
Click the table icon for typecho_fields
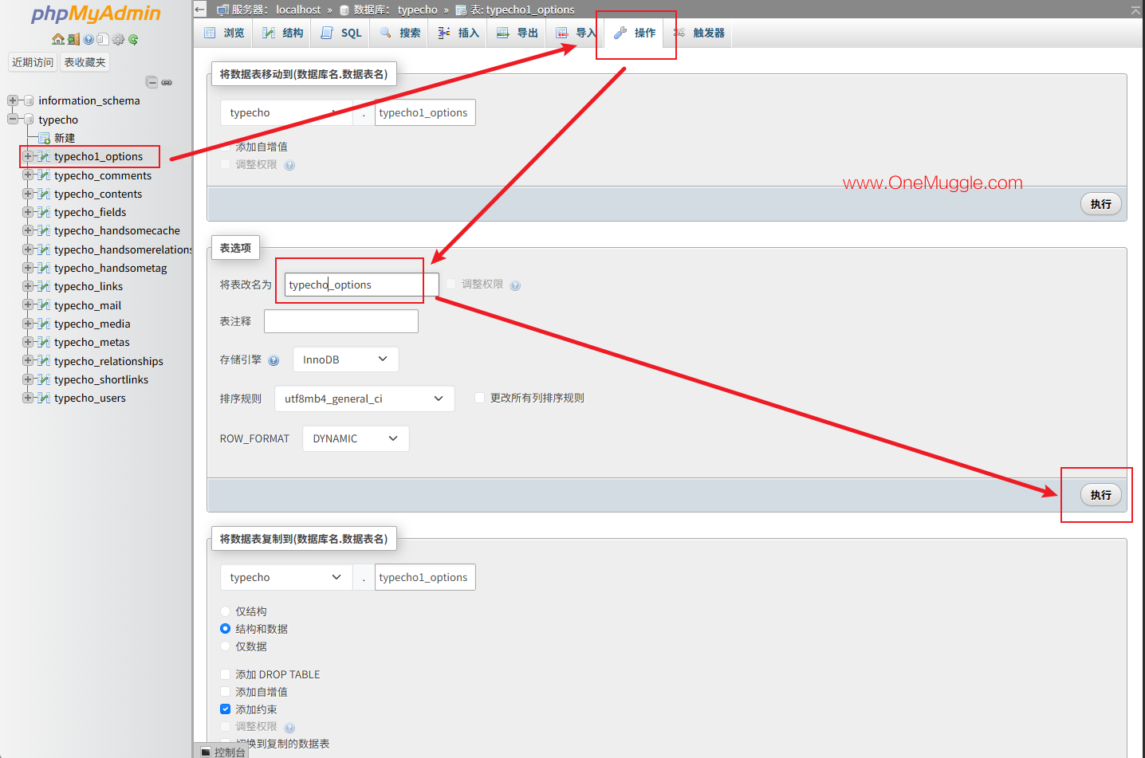pos(45,212)
